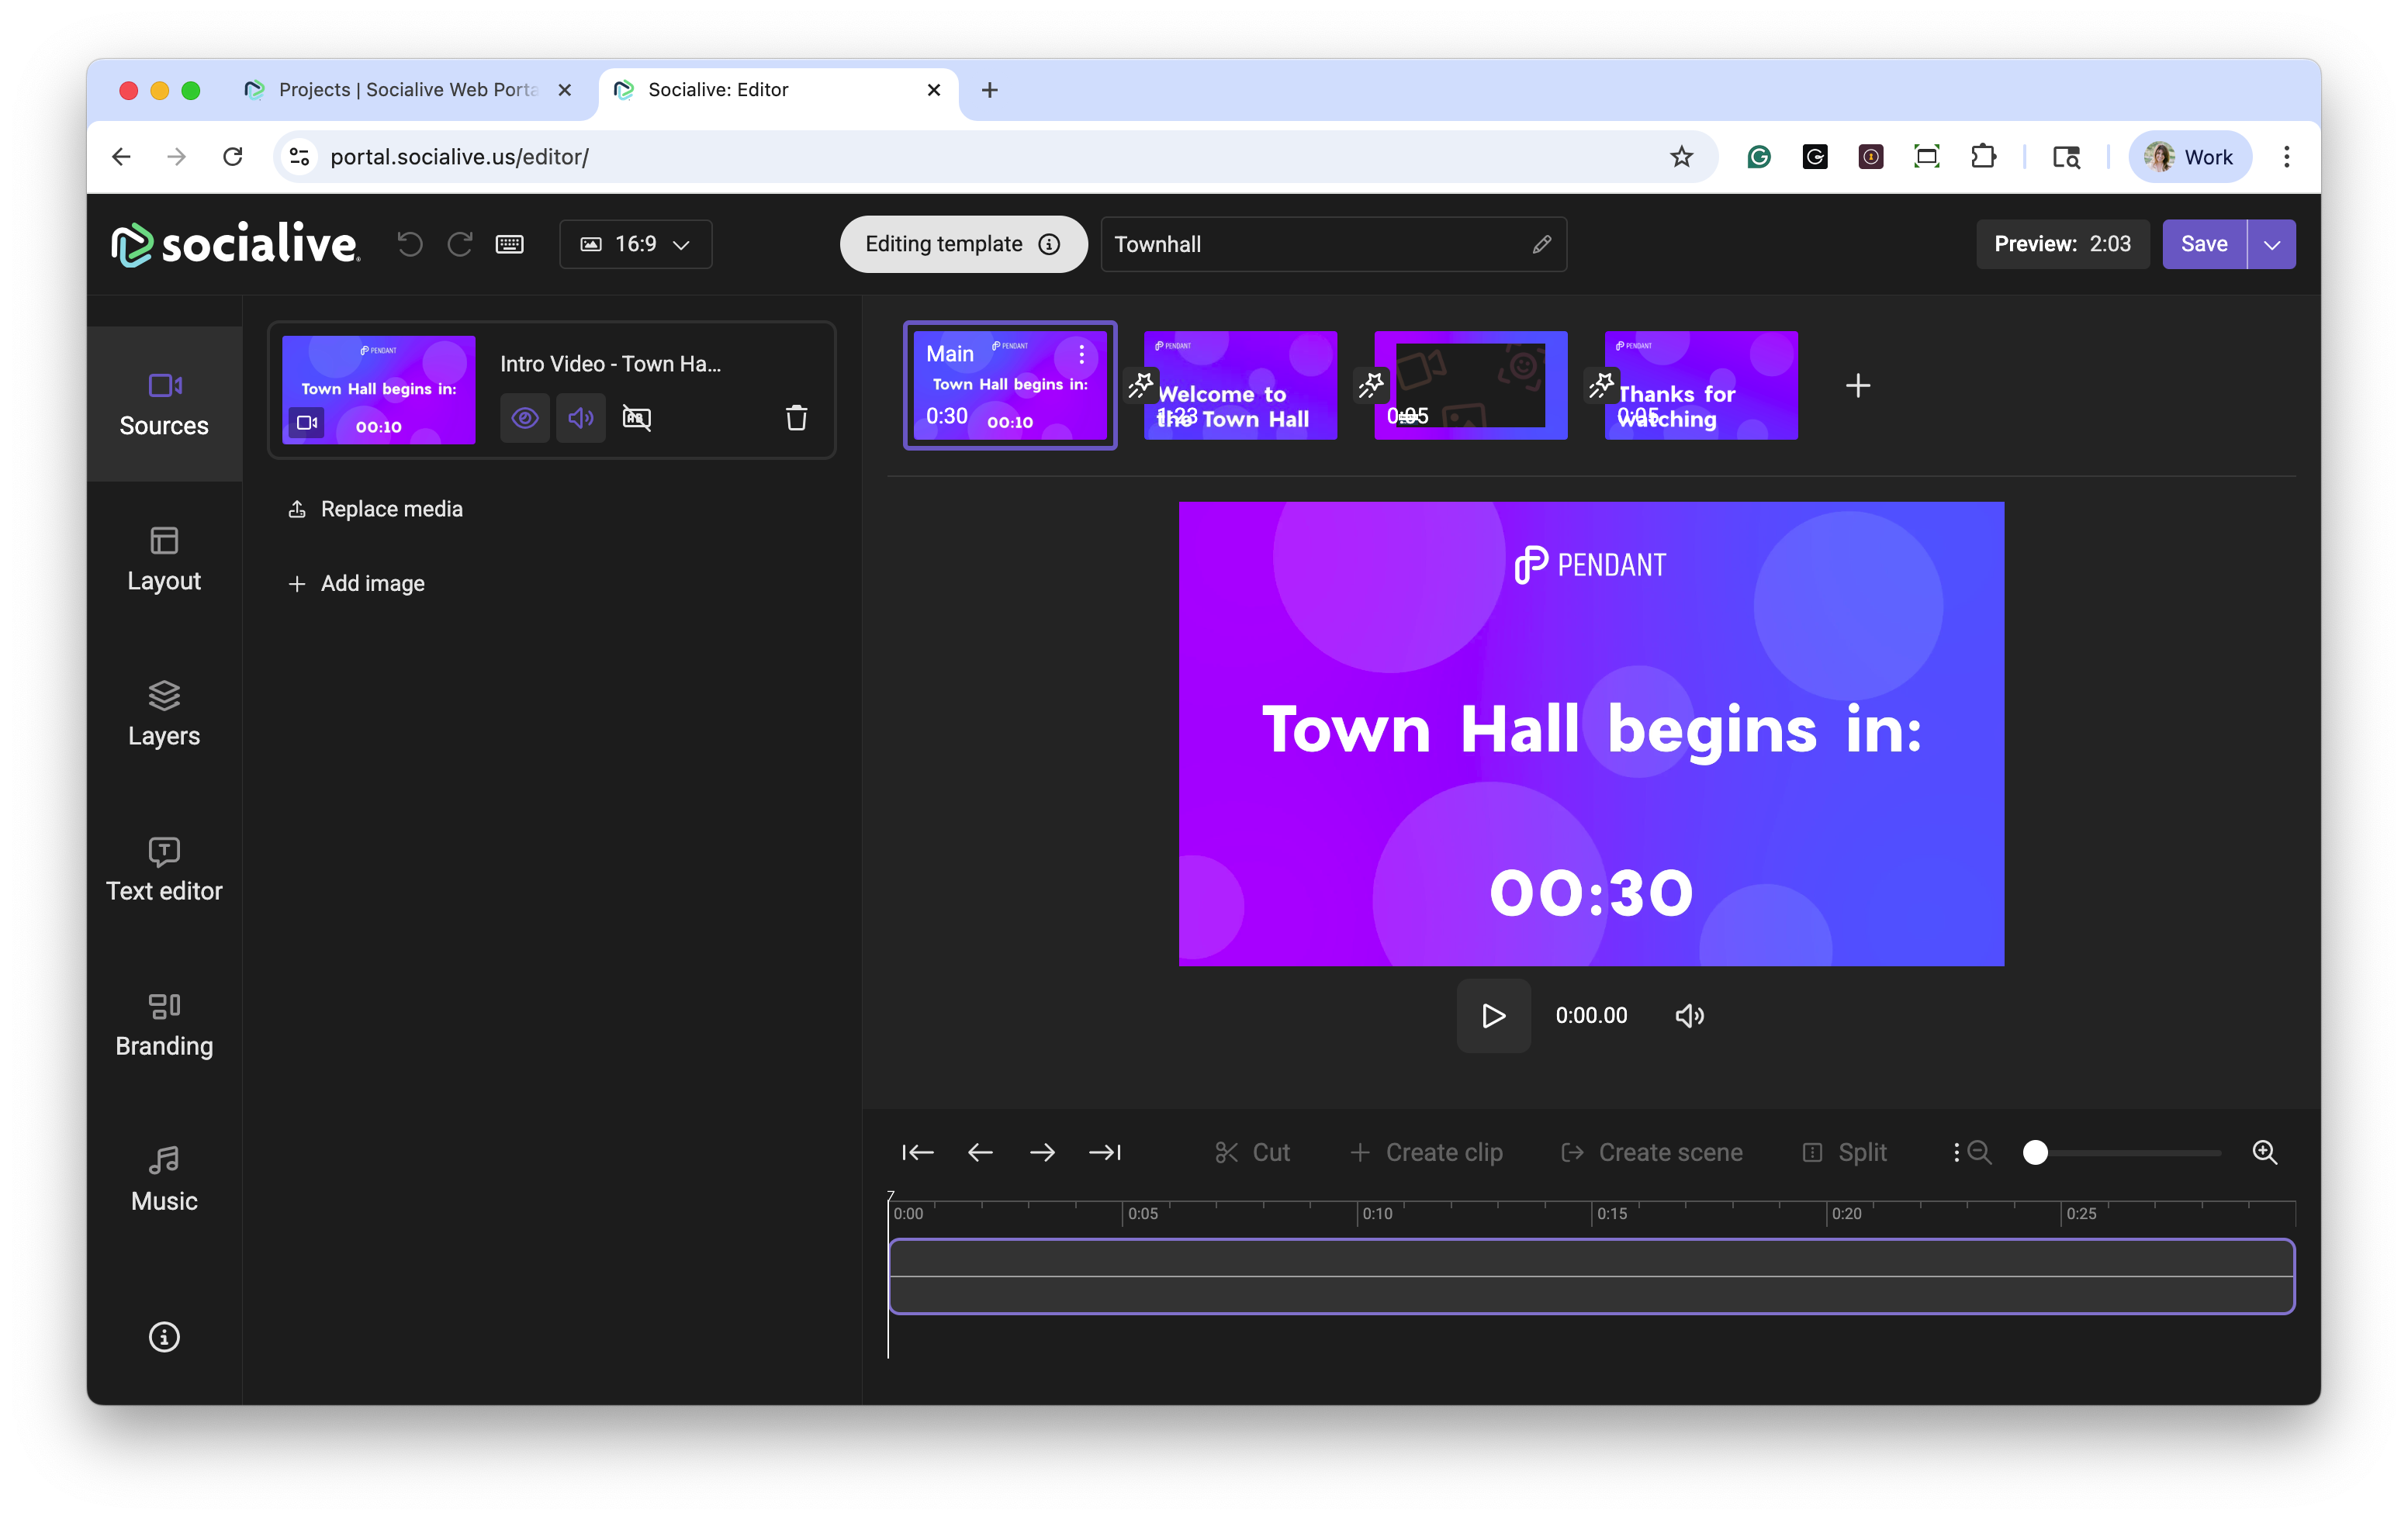The image size is (2408, 1520).
Task: Click the timeline zoom slider handle
Action: coord(2035,1152)
